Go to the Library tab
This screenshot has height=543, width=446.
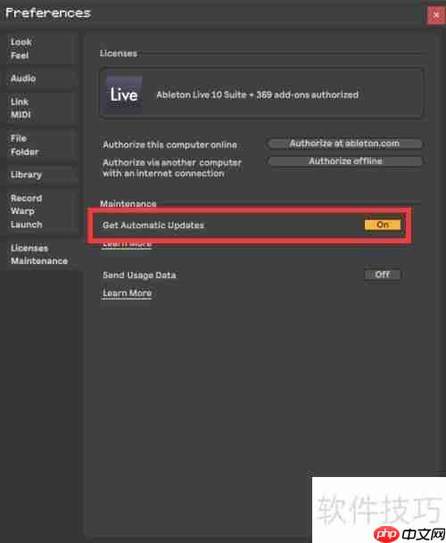(42, 175)
